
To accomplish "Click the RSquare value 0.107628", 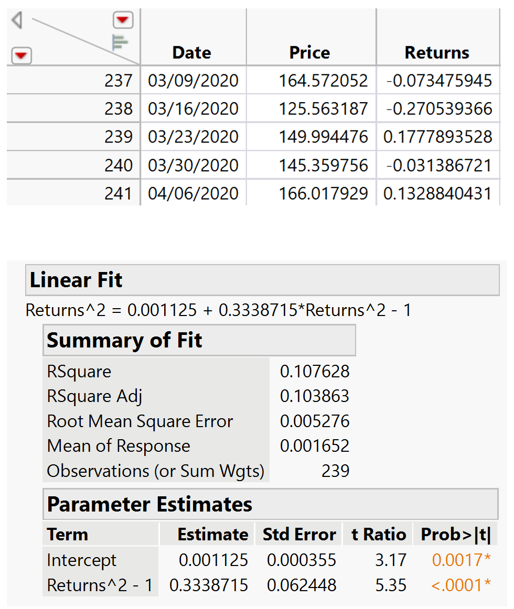I will (x=315, y=371).
